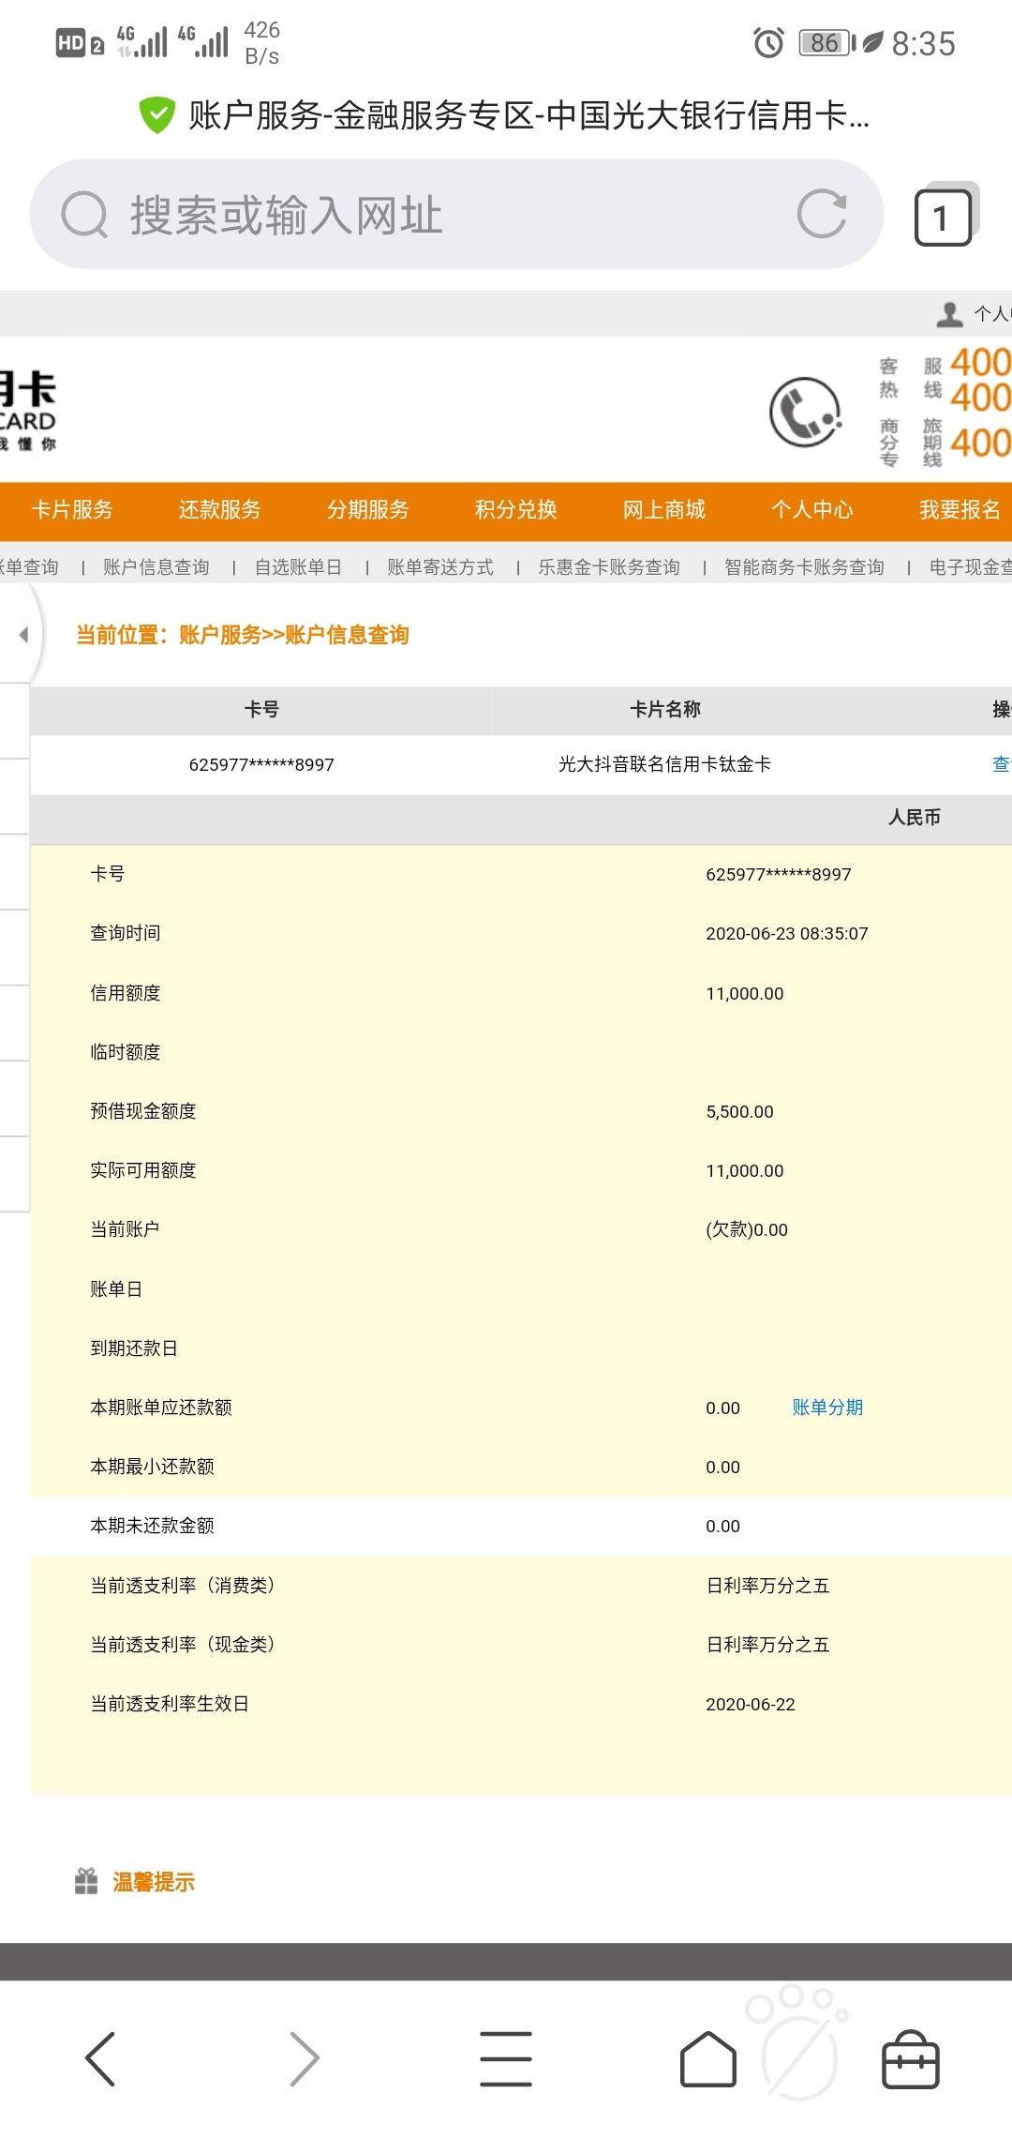1012x2138 pixels.
Task: Tap the 本期账单应还款额 label
Action: coord(161,1408)
